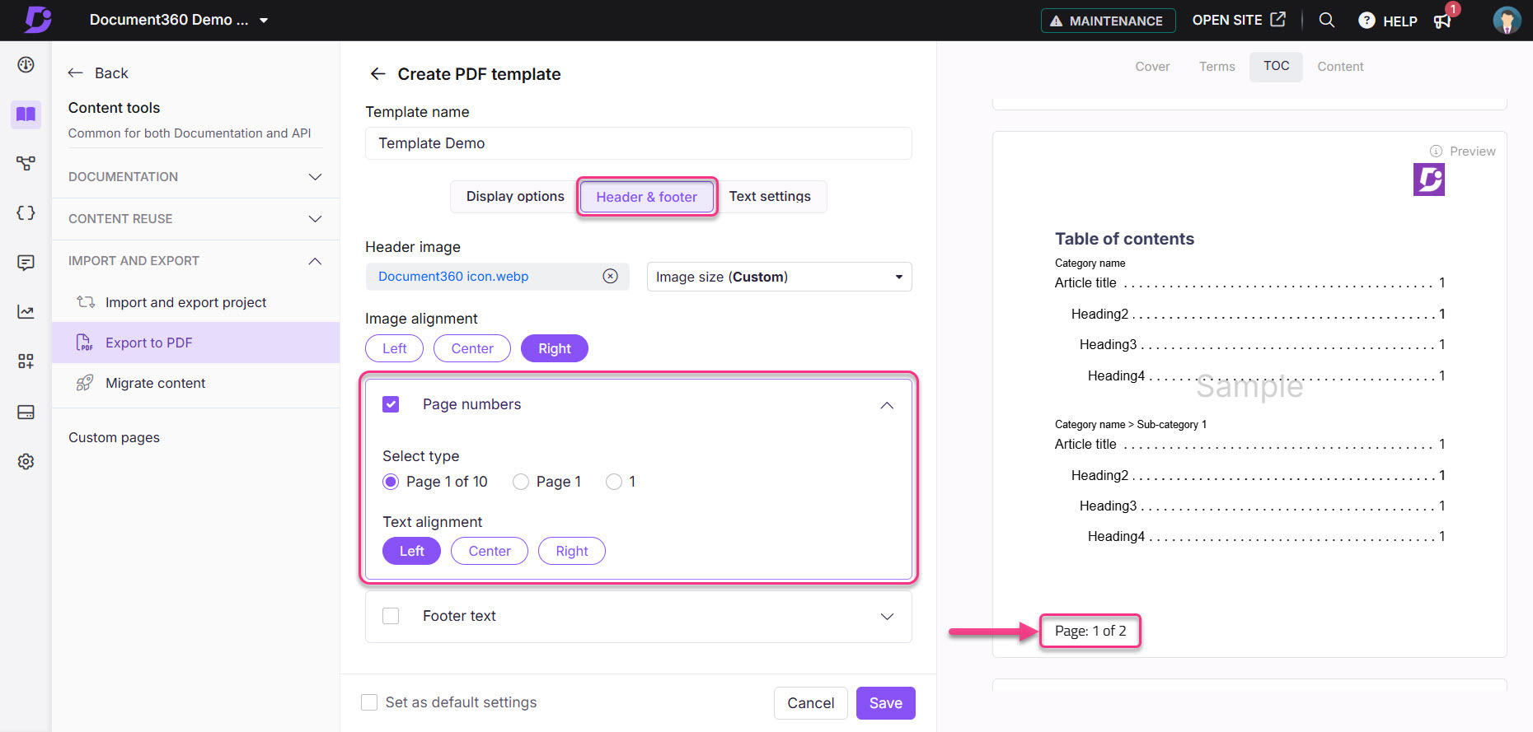Open Migrate content
Image resolution: width=1533 pixels, height=732 pixels.
(x=155, y=383)
